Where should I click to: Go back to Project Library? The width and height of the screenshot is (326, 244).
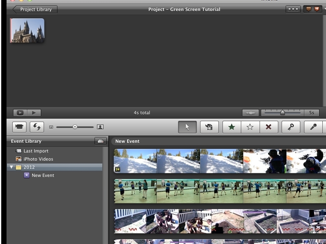[35, 9]
